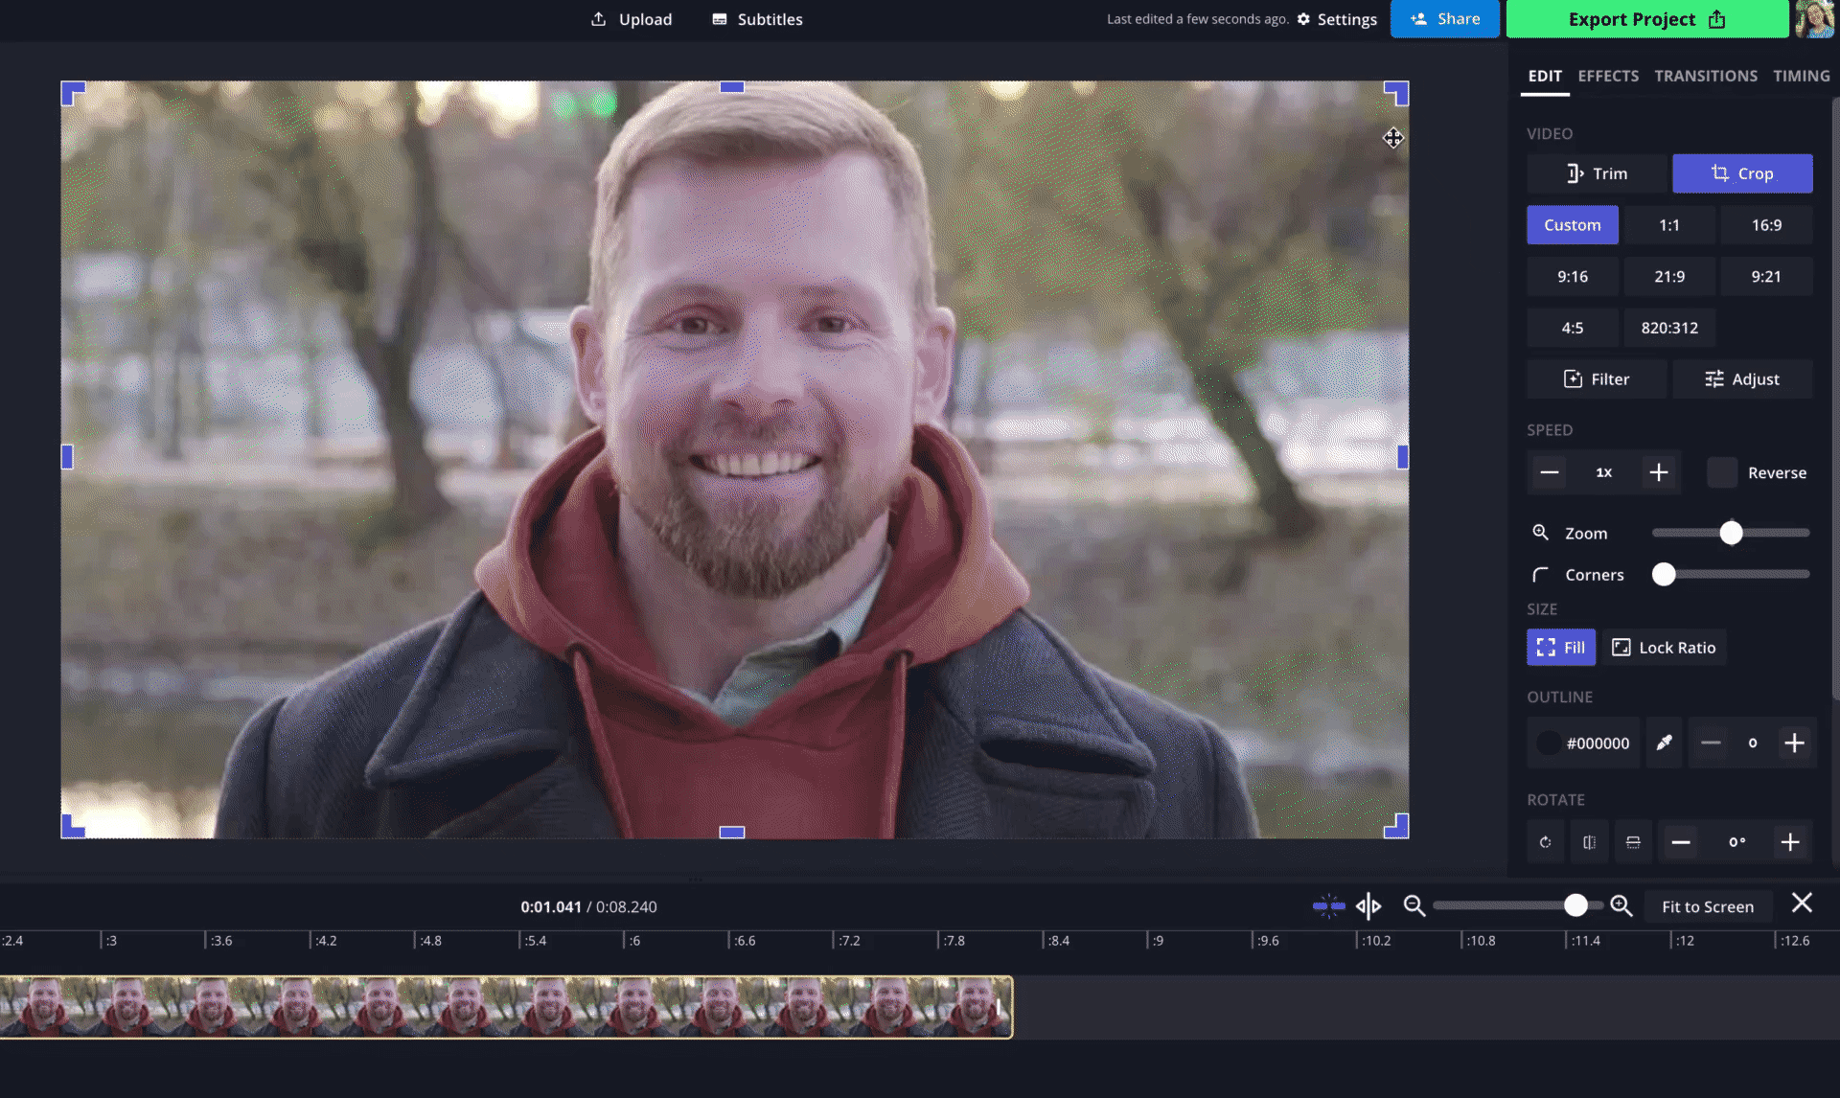The width and height of the screenshot is (1840, 1098).
Task: Choose the 16:9 crop ratio
Action: pyautogui.click(x=1766, y=225)
